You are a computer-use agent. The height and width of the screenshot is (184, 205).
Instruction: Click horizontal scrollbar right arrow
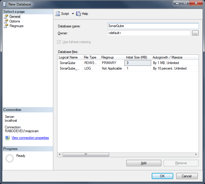pos(196,155)
